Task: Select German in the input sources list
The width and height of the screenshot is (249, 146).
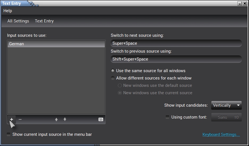Action: [x=56, y=44]
